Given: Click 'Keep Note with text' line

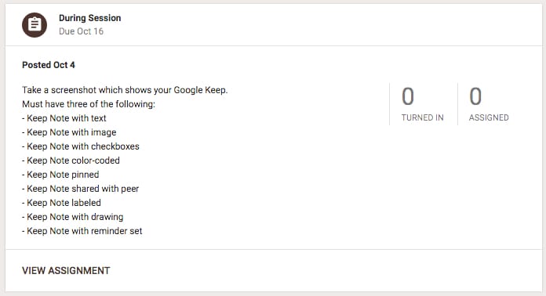Looking at the screenshot, I should pos(64,118).
